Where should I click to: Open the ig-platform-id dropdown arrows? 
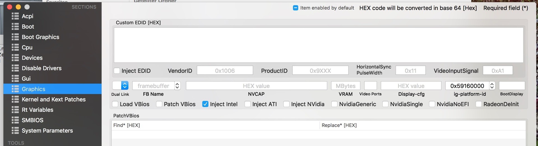point(492,86)
